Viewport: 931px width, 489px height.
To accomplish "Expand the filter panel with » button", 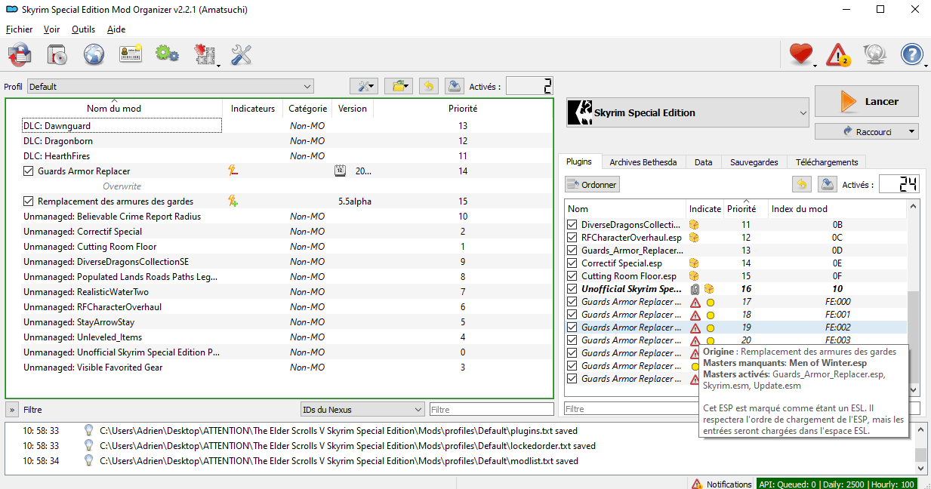I will 11,410.
